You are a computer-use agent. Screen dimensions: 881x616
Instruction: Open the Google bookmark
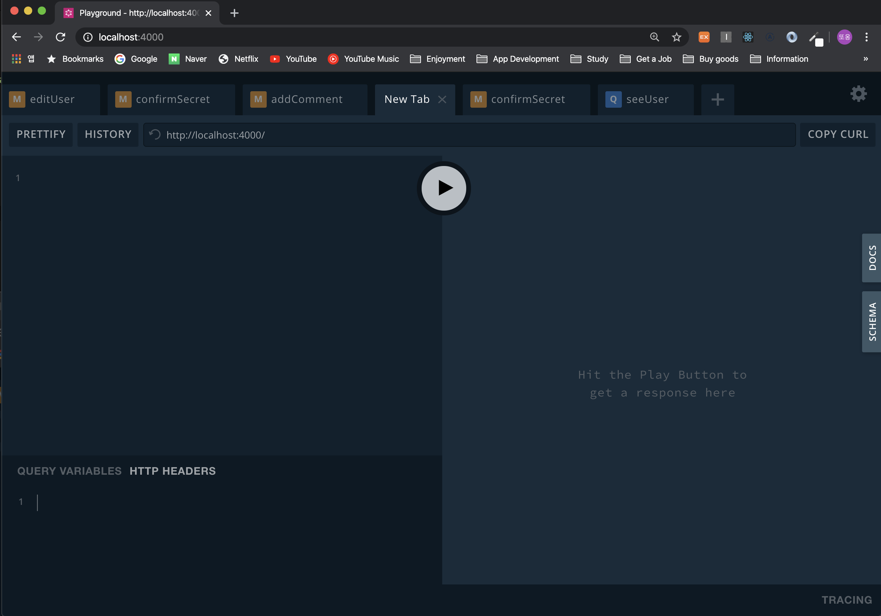[x=136, y=59]
